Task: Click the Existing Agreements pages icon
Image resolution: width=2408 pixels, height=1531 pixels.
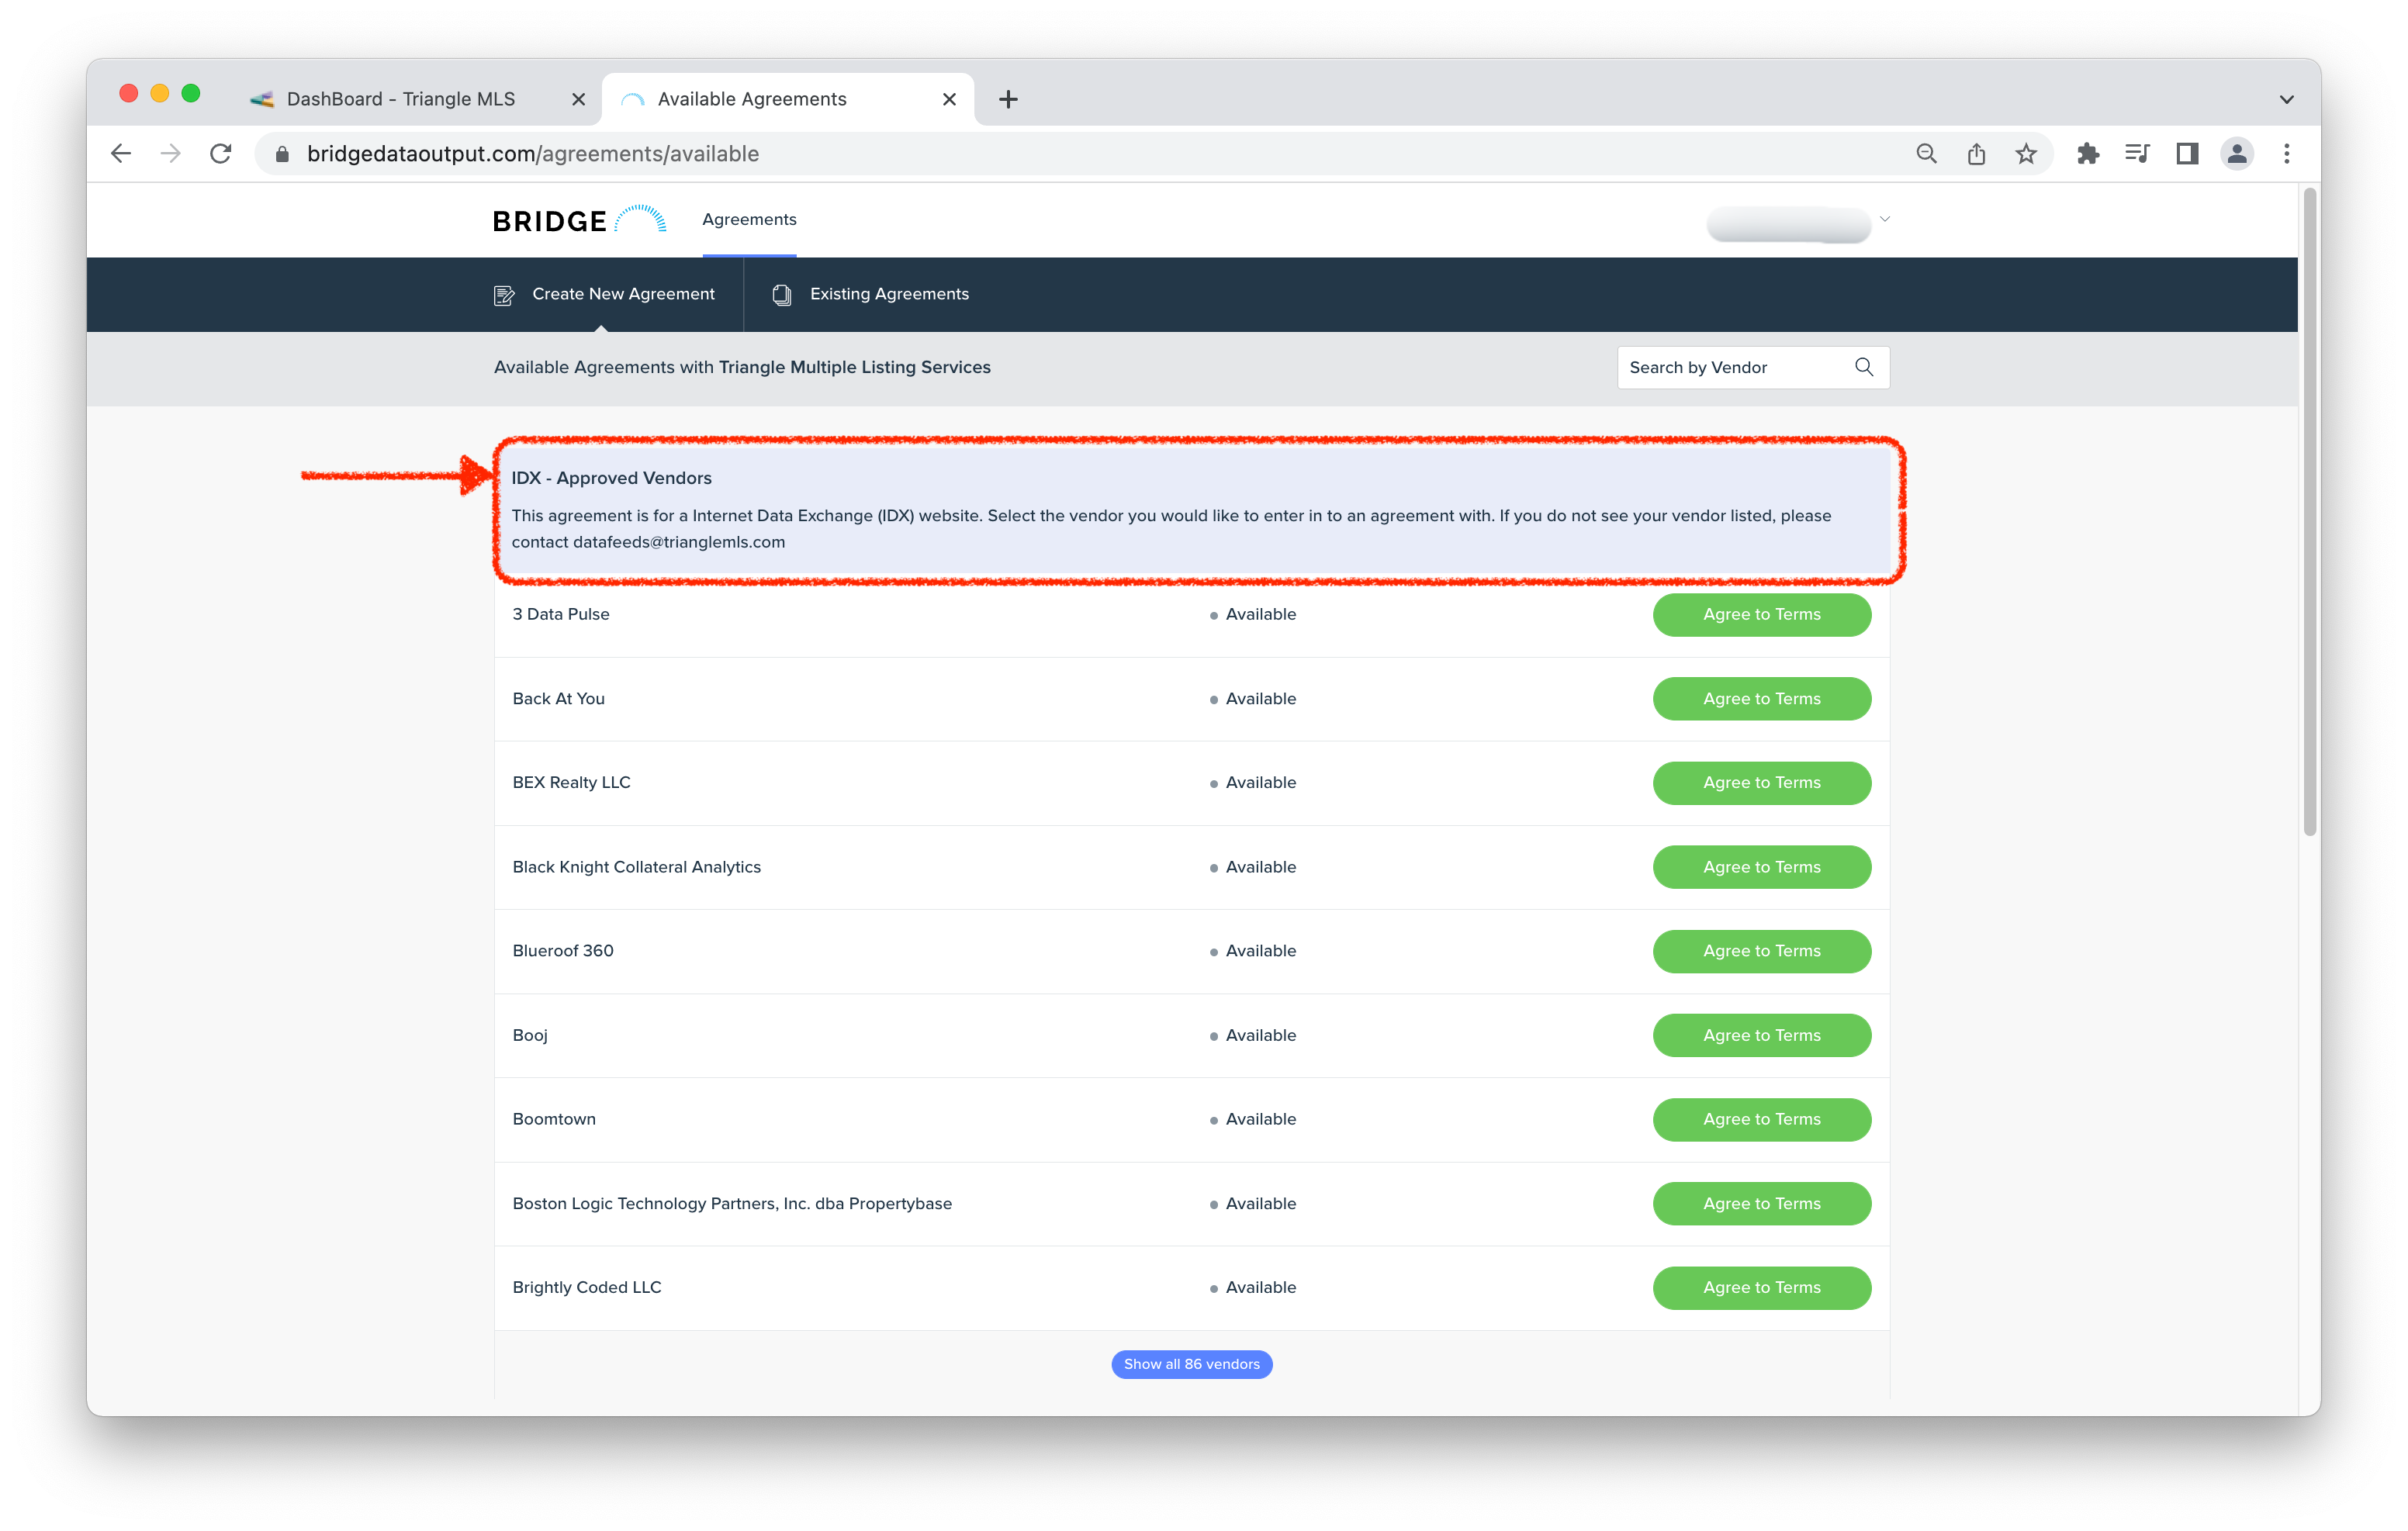Action: tap(781, 294)
